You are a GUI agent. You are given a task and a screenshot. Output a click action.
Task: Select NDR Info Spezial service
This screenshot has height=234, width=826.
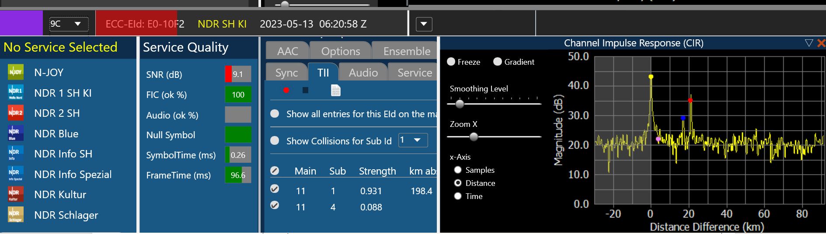[73, 174]
